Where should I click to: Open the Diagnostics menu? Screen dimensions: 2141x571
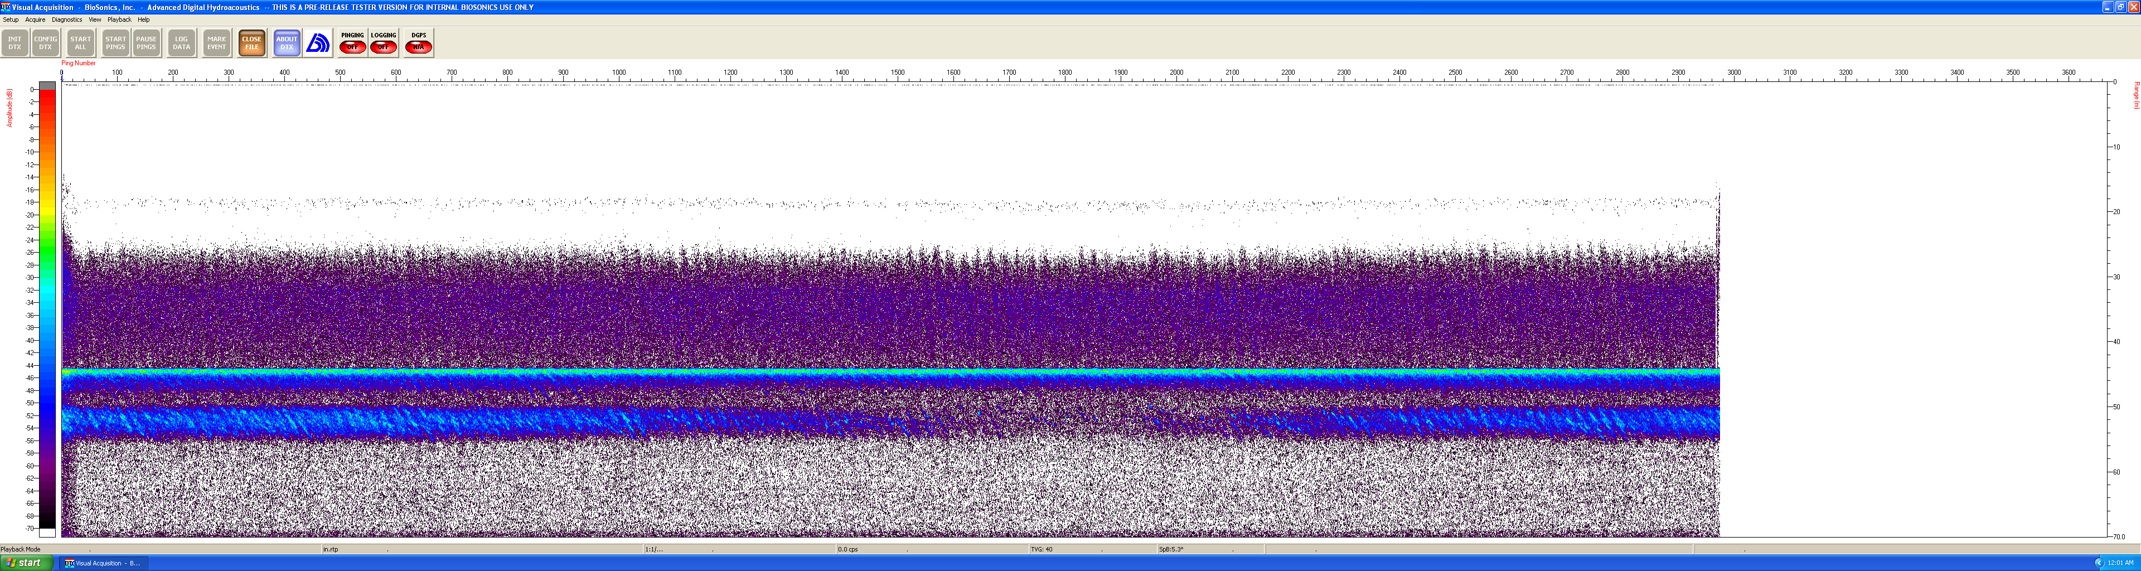tap(66, 19)
